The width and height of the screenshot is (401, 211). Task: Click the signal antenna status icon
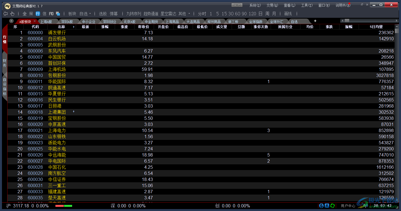(365, 206)
